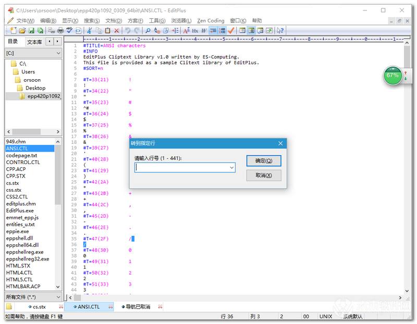Click the folder tree horizontal scrollbar

[33, 132]
